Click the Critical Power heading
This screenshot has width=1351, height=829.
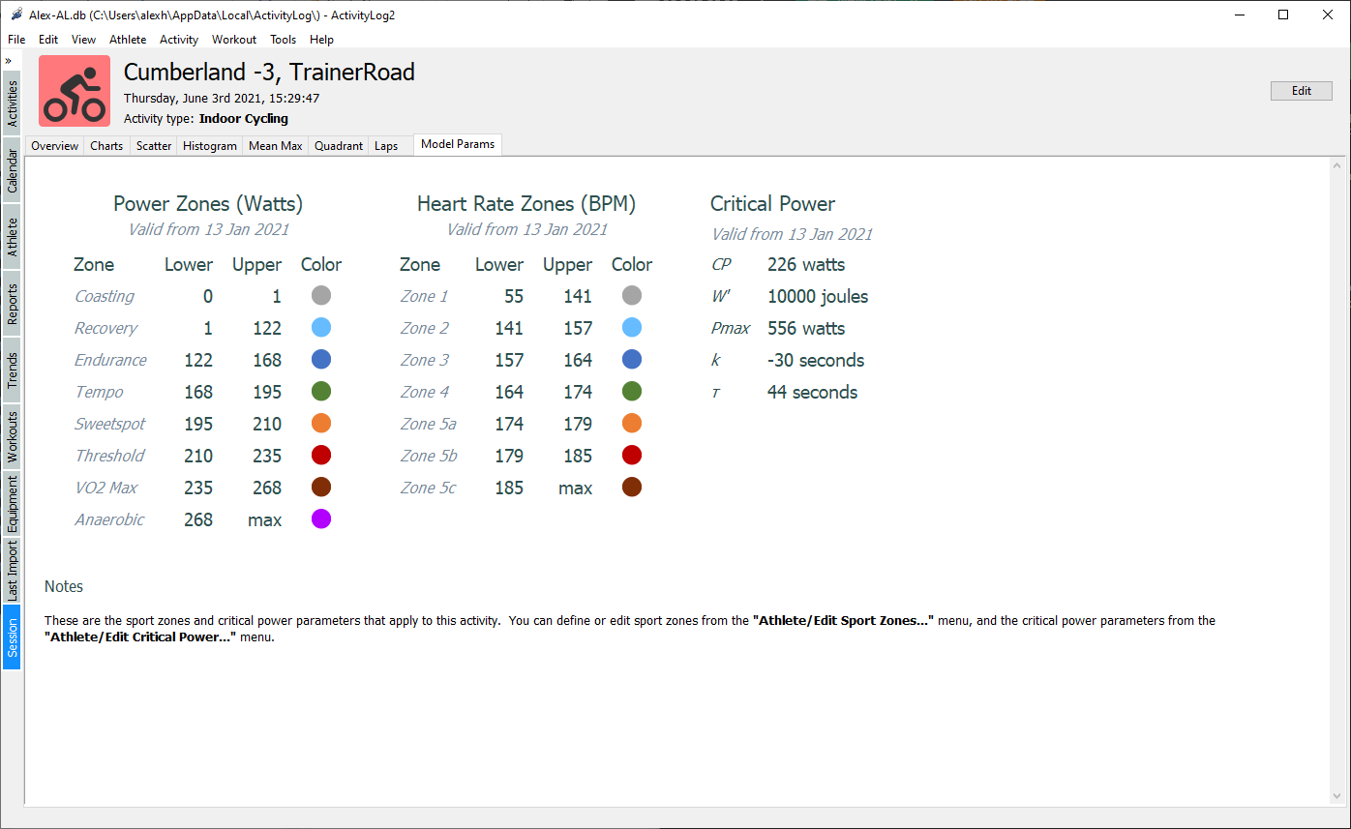pos(772,204)
